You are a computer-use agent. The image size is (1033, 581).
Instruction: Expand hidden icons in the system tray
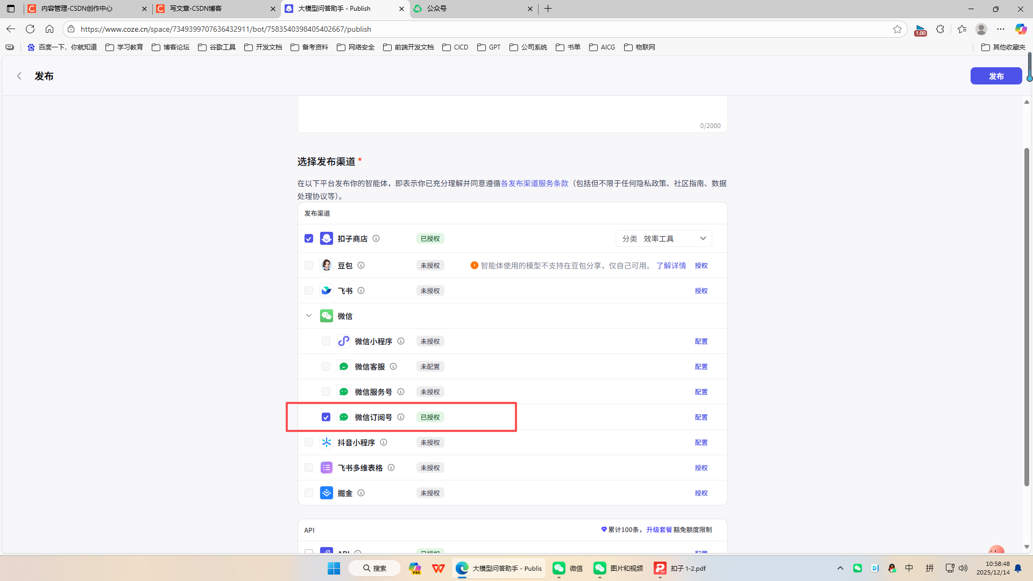[x=840, y=568]
